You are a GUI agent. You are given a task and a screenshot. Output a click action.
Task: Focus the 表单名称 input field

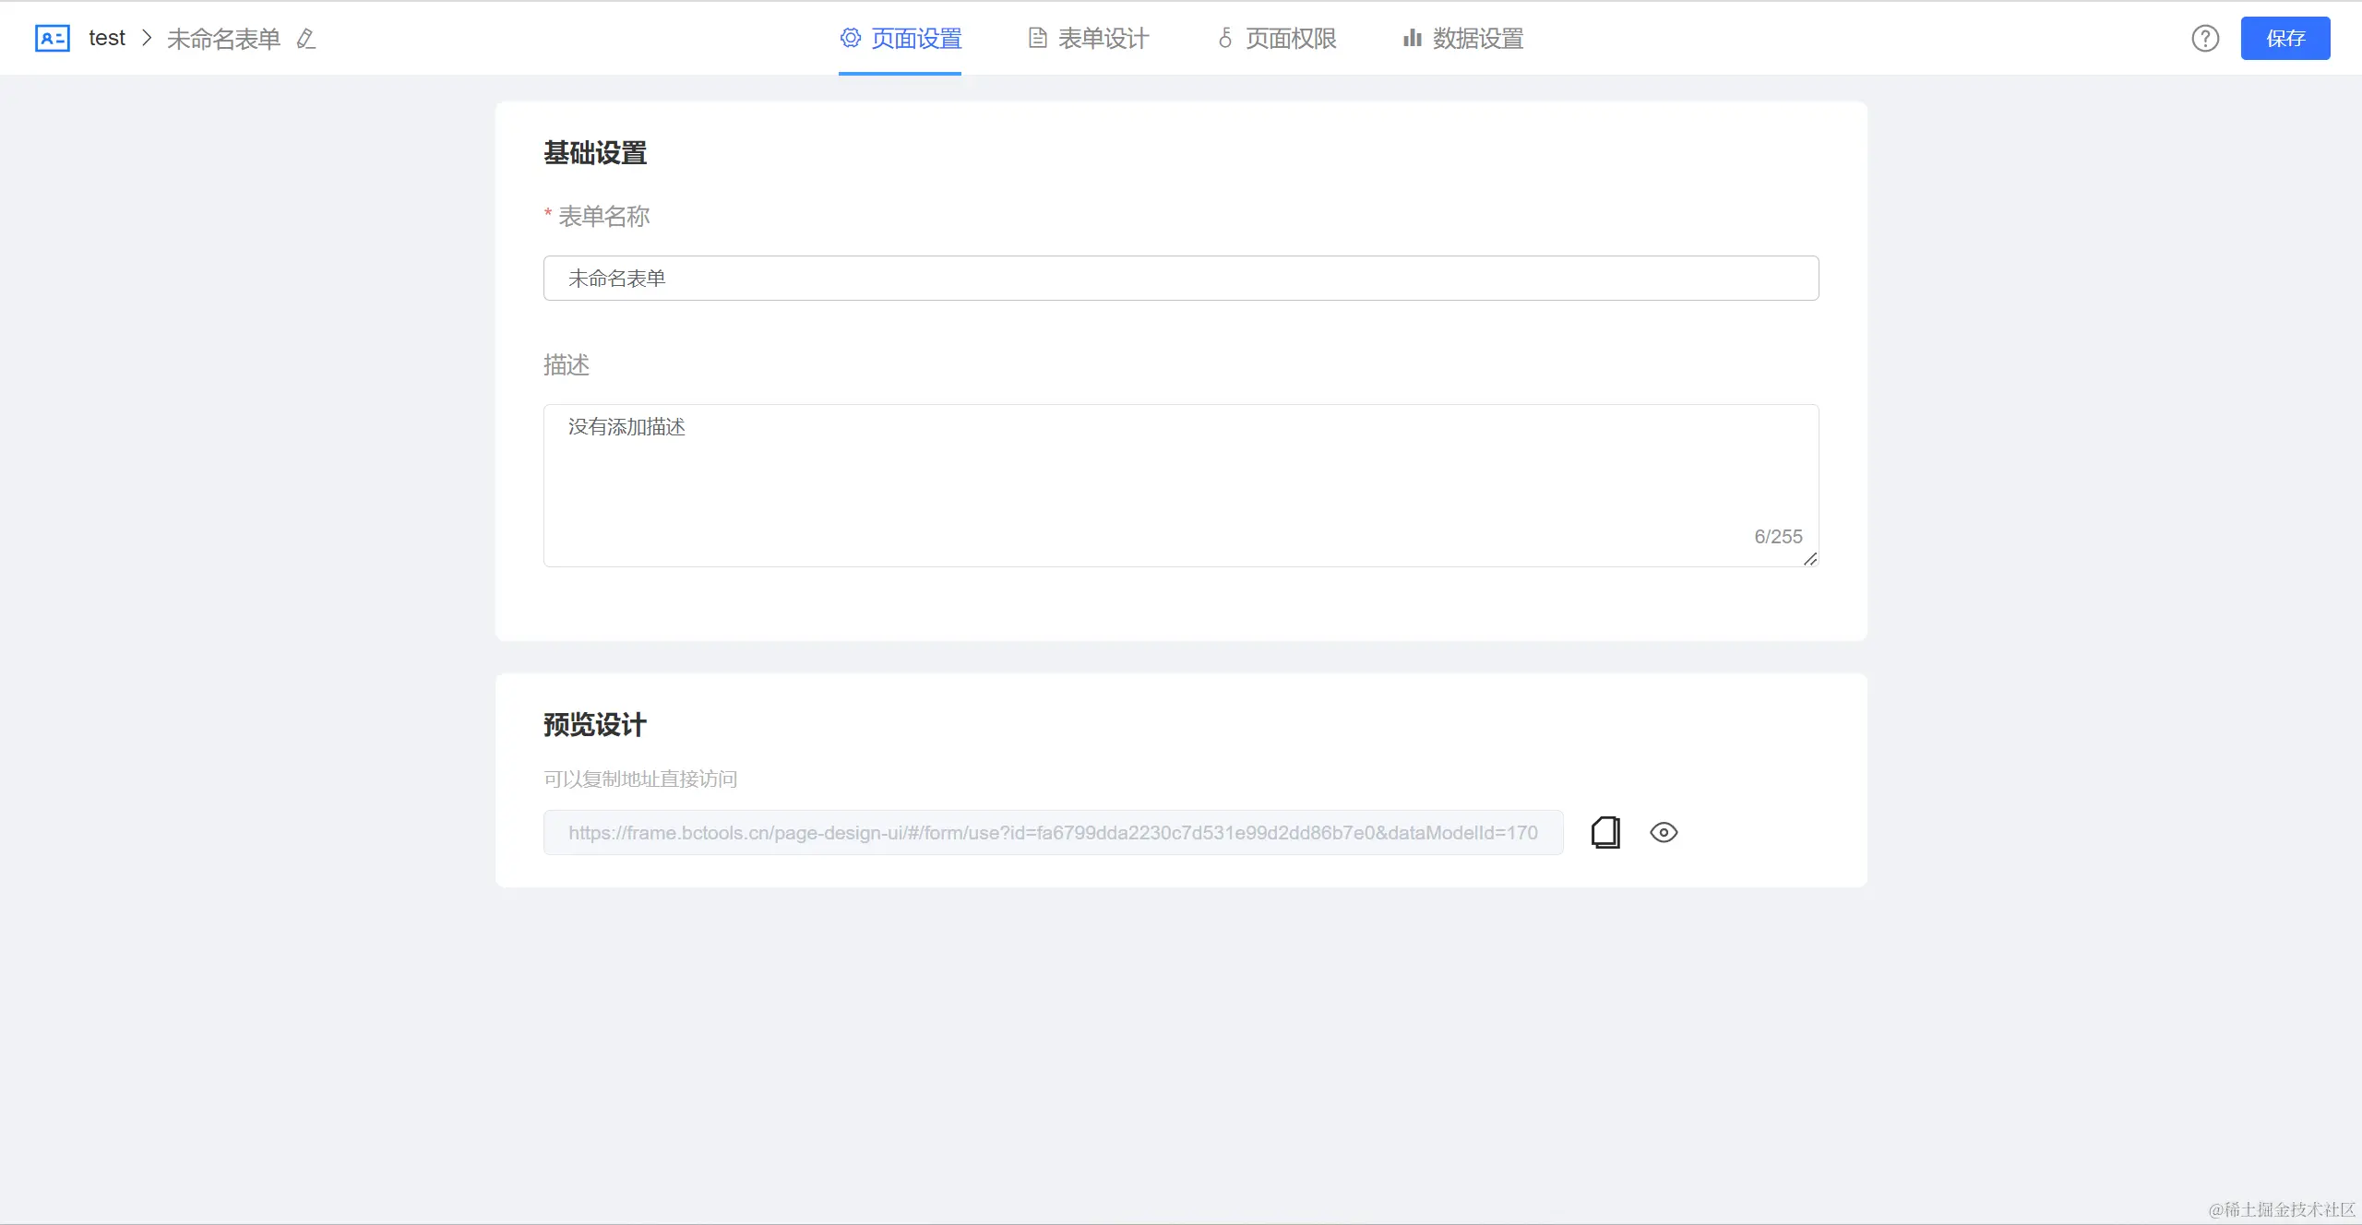coord(1181,278)
